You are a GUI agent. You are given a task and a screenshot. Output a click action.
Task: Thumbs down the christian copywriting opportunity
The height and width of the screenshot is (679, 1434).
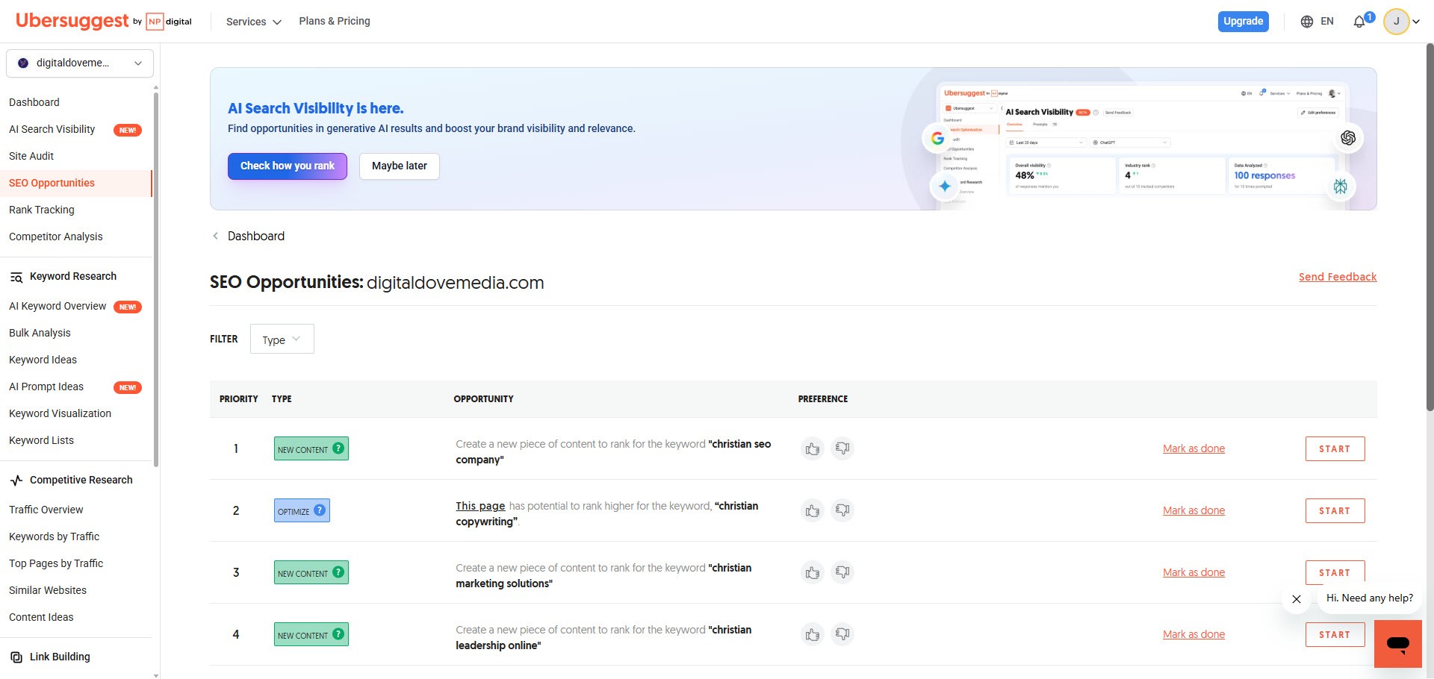click(x=842, y=510)
